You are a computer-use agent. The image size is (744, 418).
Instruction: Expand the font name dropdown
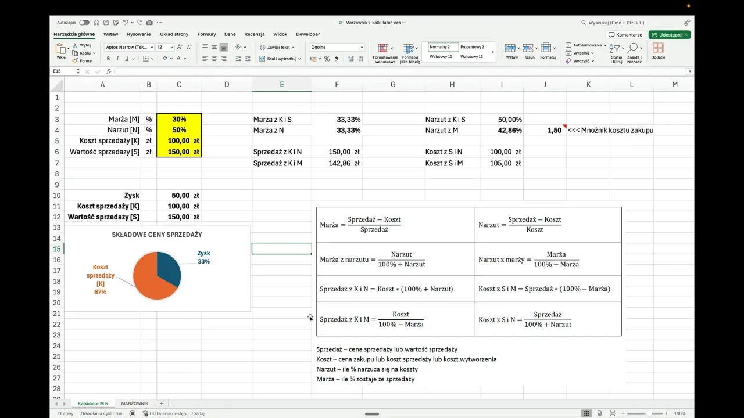[152, 47]
